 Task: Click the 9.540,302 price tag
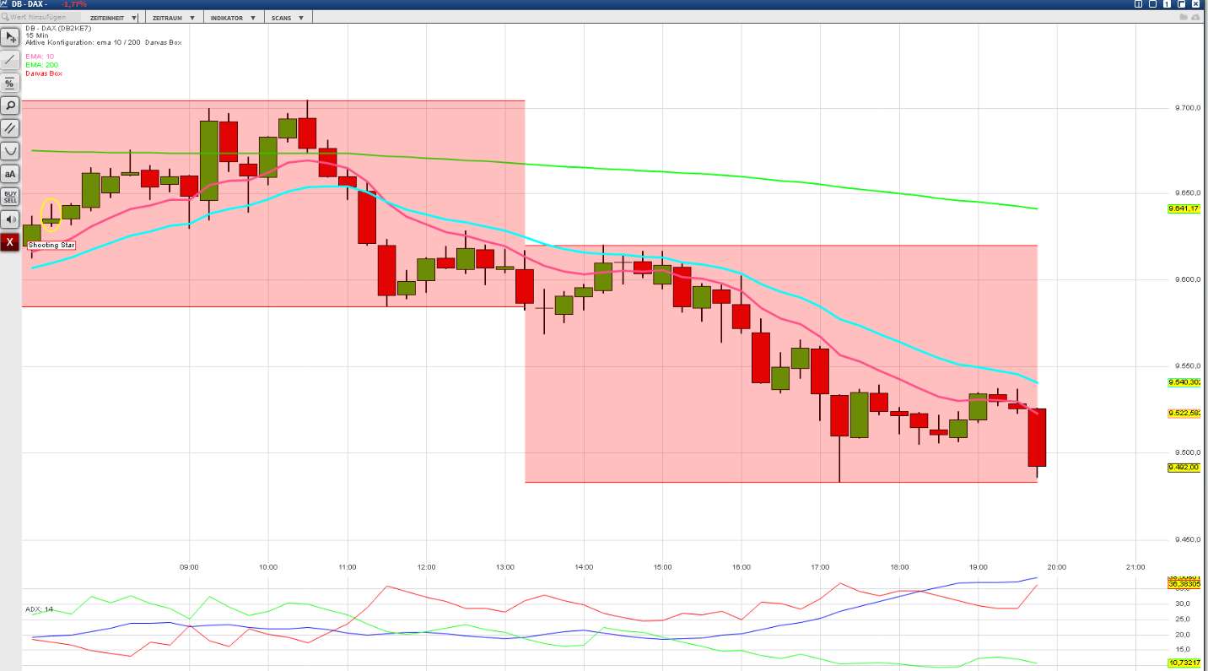point(1184,381)
